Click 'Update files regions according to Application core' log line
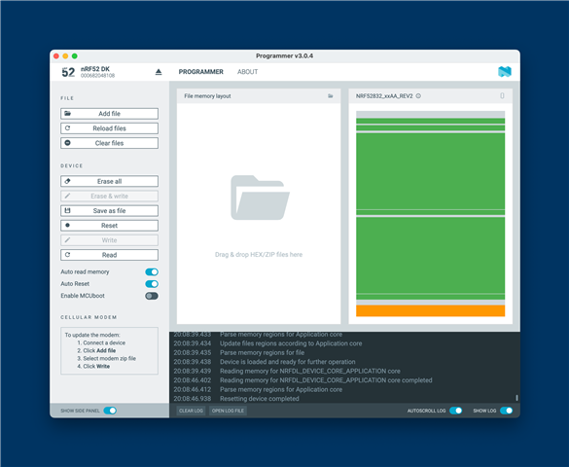This screenshot has width=569, height=467. click(291, 343)
